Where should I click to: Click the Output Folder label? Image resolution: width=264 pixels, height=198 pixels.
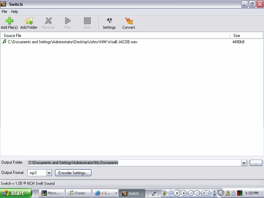(x=12, y=162)
